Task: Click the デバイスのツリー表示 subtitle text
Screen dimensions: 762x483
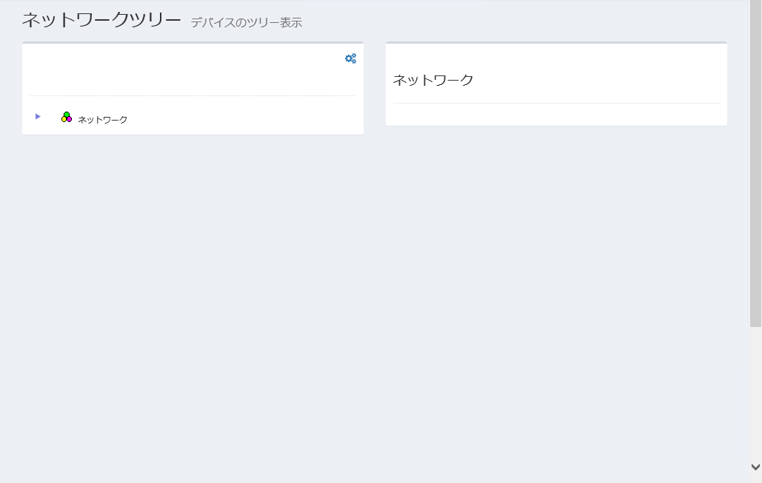Action: click(246, 23)
